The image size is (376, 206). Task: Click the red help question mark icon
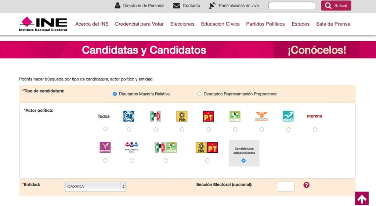tap(307, 185)
